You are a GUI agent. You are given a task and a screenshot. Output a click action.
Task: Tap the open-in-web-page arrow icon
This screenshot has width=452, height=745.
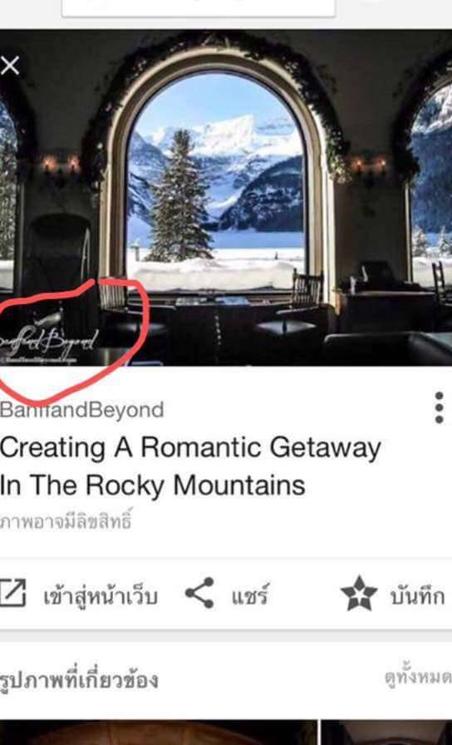12,593
